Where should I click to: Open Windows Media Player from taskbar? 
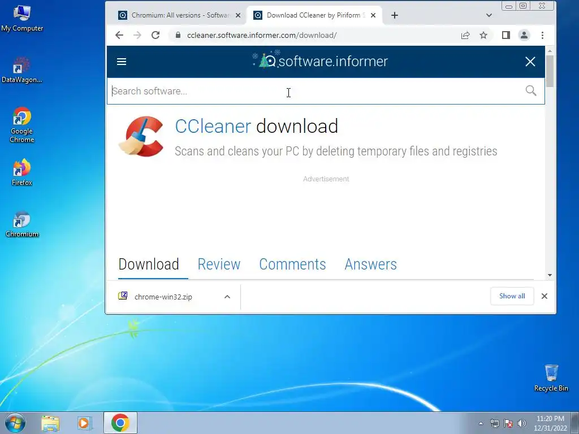click(84, 423)
